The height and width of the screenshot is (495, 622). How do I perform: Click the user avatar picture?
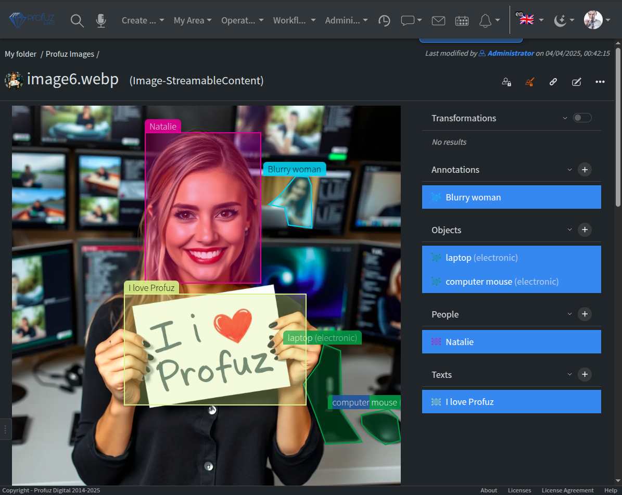(593, 20)
